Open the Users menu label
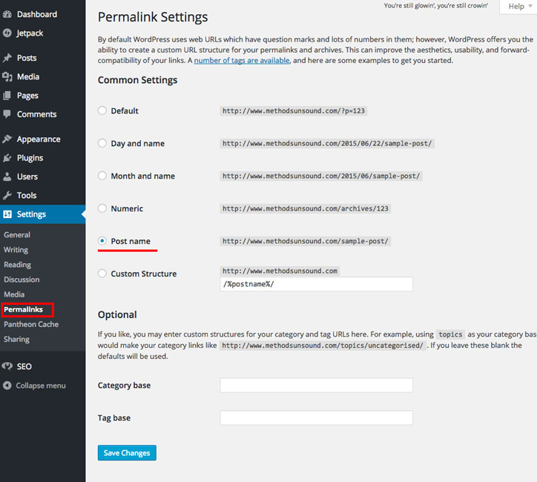 tap(27, 176)
